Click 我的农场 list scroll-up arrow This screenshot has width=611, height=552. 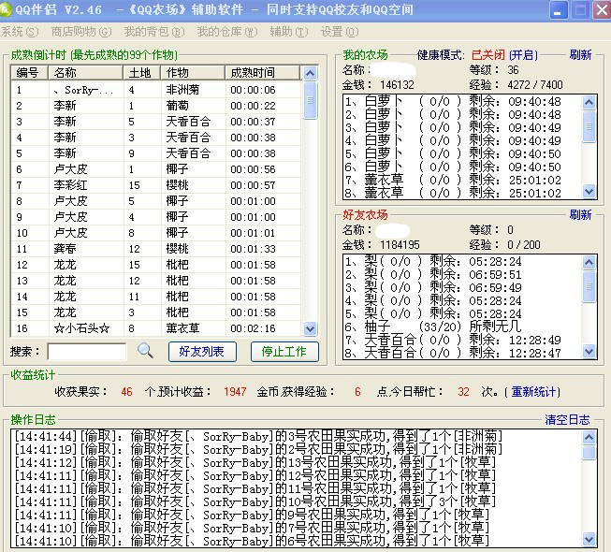589,103
